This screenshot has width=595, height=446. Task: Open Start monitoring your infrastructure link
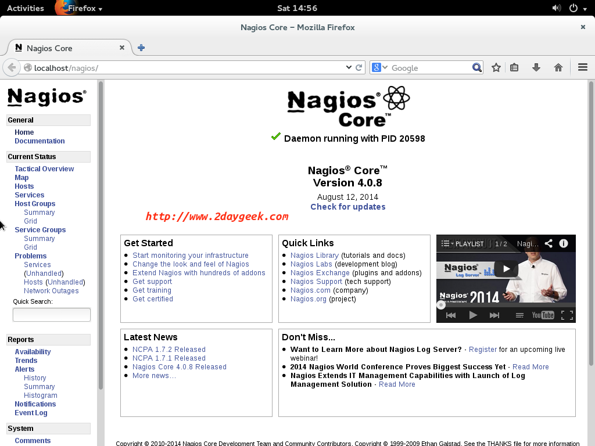point(191,256)
